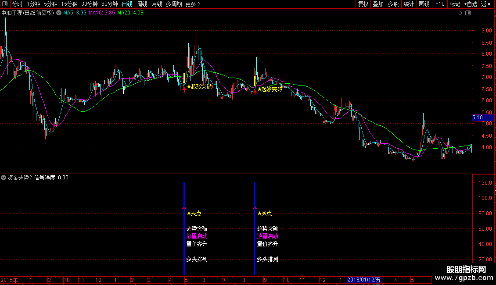Image resolution: width=496 pixels, height=285 pixels.
Task: Click the second 量价齐升 label
Action: point(268,244)
